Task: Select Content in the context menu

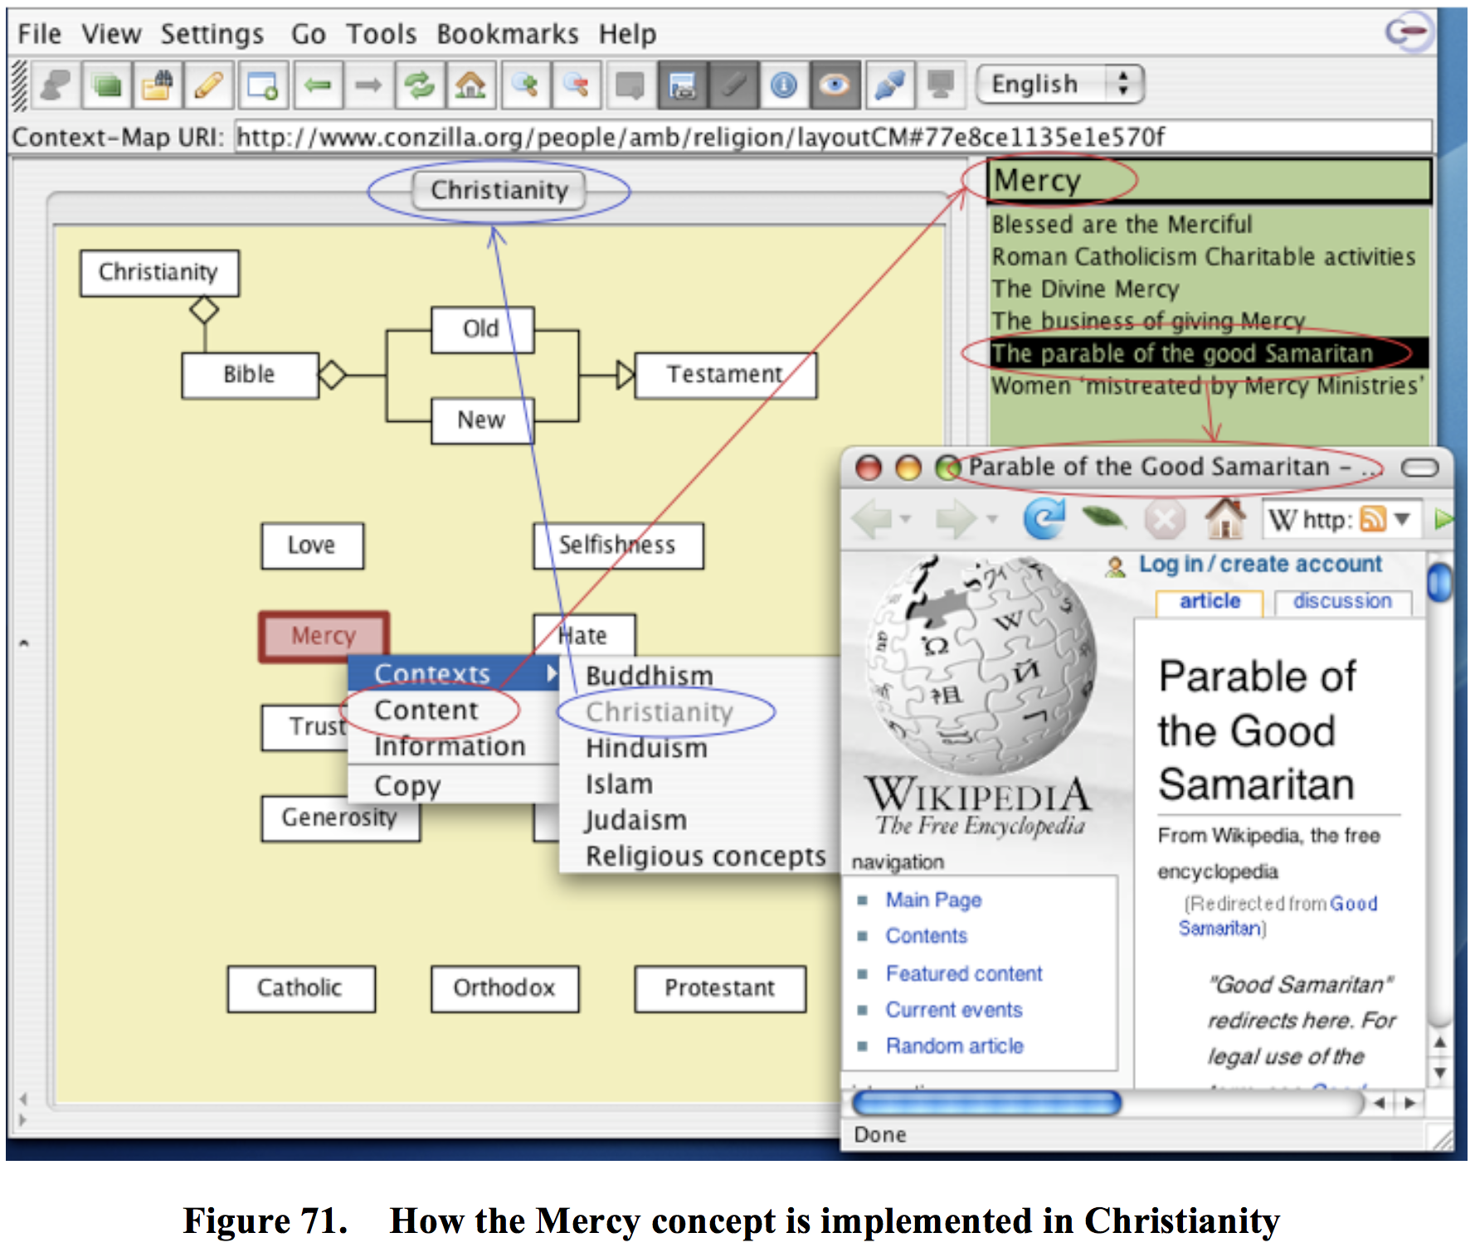Action: (x=426, y=711)
